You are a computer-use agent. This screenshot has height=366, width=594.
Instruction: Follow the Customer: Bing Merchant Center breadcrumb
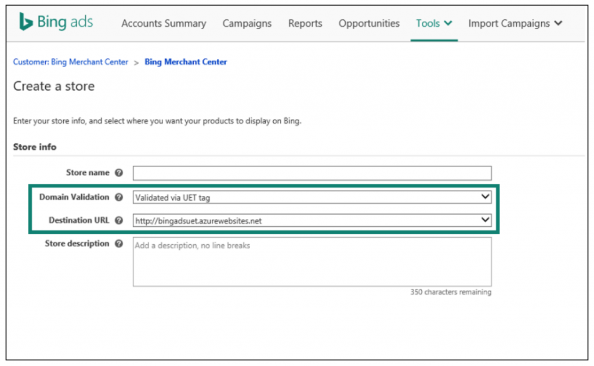point(71,62)
